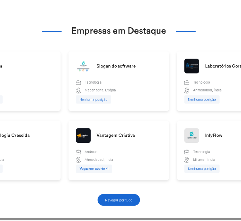This screenshot has width=241, height=221.
Task: Click Nenhuma posição badge in InfyFlow card
Action: coord(202,169)
